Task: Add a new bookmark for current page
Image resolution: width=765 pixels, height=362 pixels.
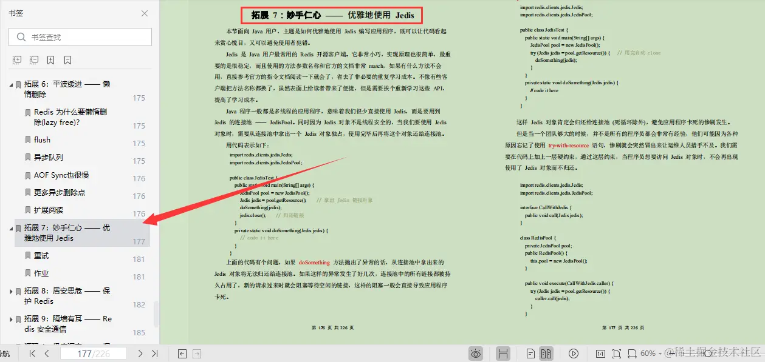Action: point(50,59)
